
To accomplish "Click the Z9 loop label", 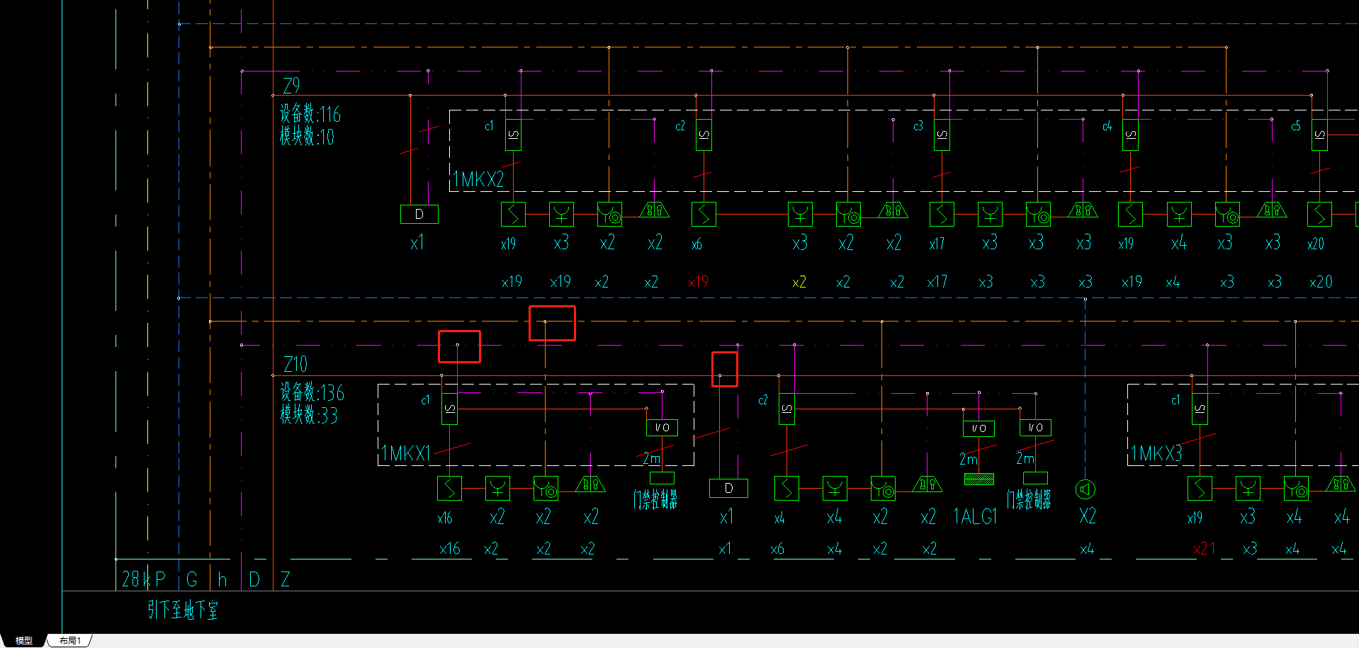I will tap(291, 86).
